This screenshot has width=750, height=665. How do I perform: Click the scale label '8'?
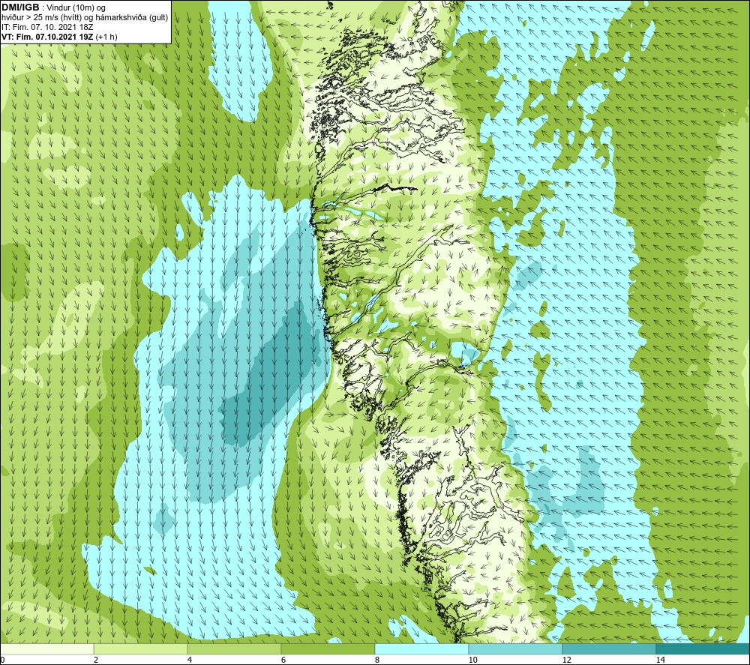coord(377,660)
